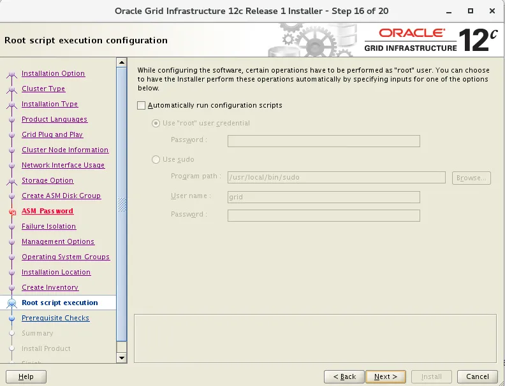Click the Create Inventory step bullet icon

click(x=12, y=287)
